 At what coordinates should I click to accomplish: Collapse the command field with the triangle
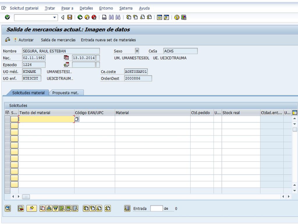[63, 17]
